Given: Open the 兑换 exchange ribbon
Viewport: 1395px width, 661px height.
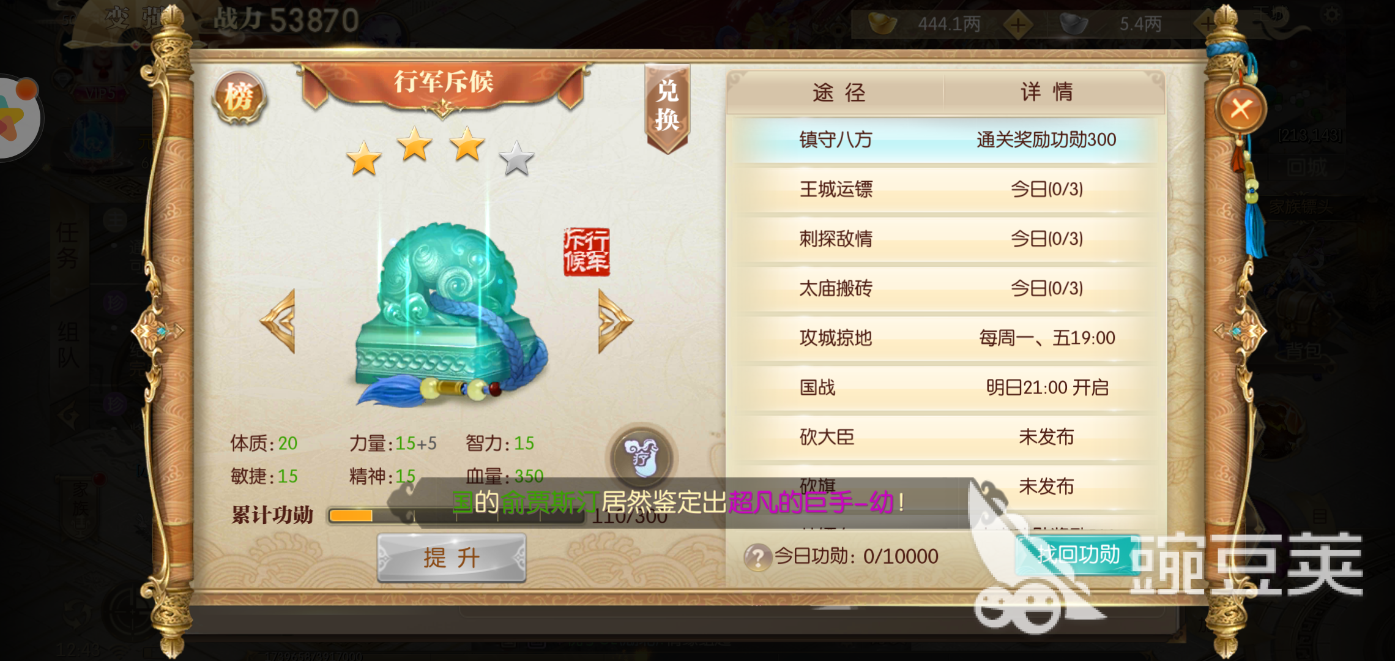Looking at the screenshot, I should tap(667, 108).
